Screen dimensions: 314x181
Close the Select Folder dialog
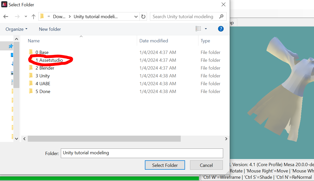click(x=223, y=5)
